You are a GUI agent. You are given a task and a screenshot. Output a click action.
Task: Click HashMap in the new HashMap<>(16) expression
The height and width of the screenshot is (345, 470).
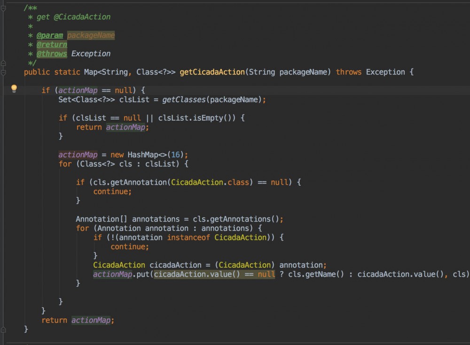(x=143, y=155)
